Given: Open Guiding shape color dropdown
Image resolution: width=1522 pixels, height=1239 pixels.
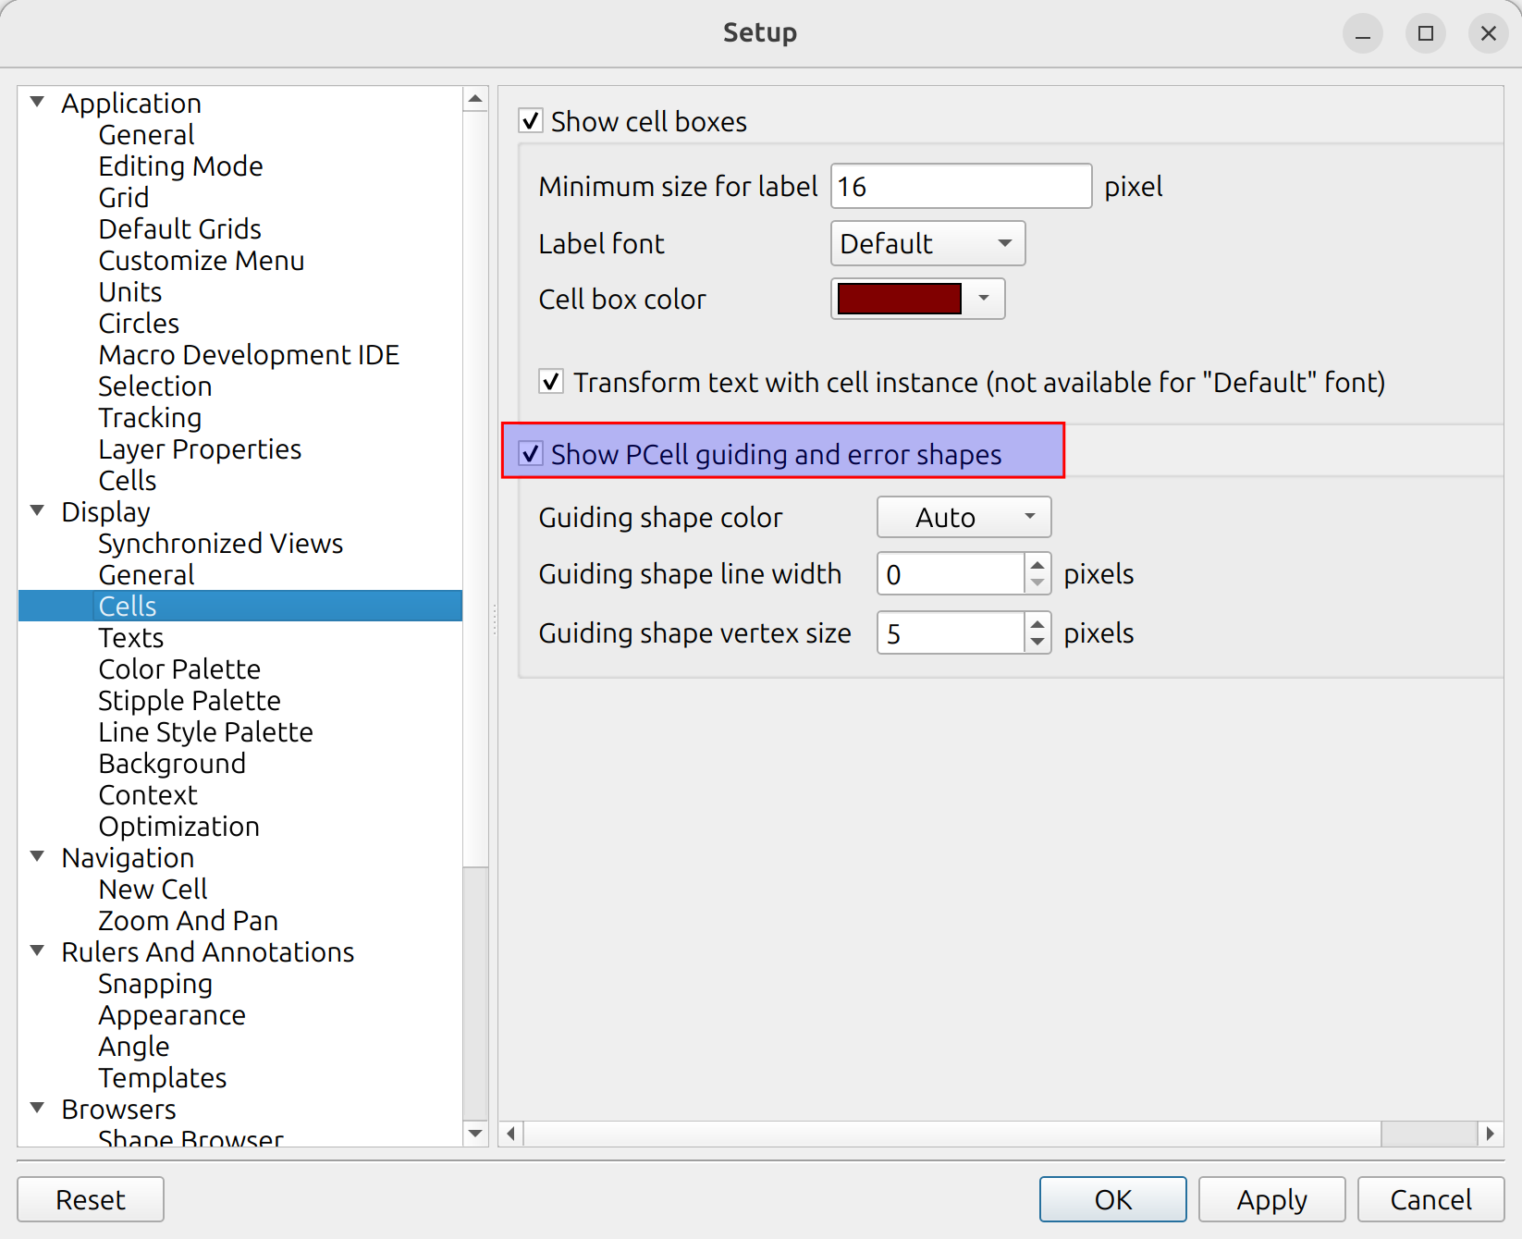Looking at the screenshot, I should coord(964,517).
